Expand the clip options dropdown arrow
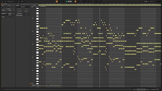This screenshot has height=91, width=162. 3,4
